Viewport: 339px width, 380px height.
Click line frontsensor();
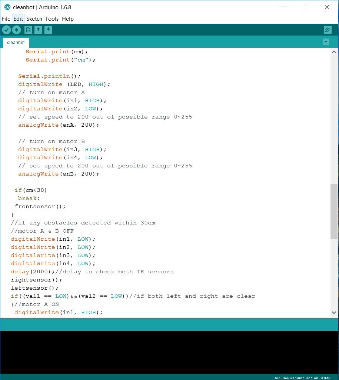click(40, 206)
